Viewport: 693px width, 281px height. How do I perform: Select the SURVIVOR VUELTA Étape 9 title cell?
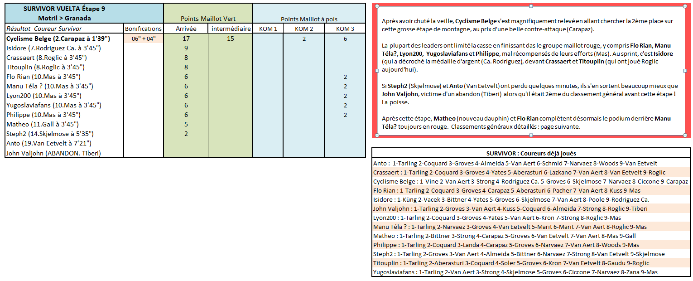click(64, 9)
